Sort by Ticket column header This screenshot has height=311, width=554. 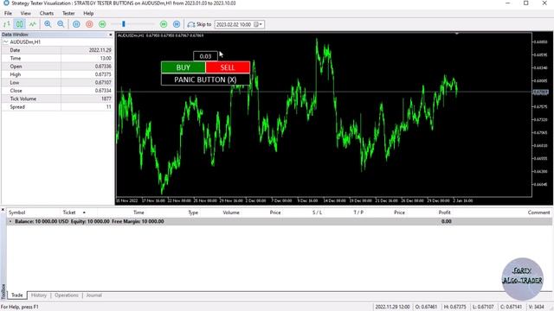coord(69,213)
